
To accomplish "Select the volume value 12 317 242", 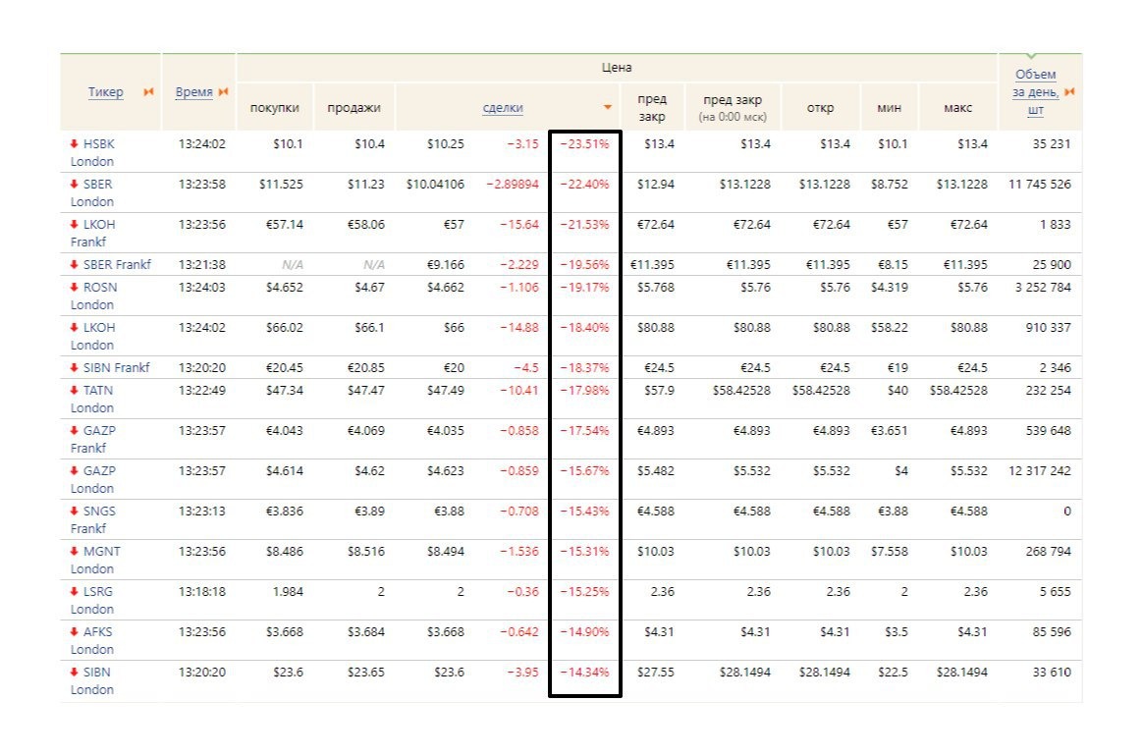I will click(1039, 470).
